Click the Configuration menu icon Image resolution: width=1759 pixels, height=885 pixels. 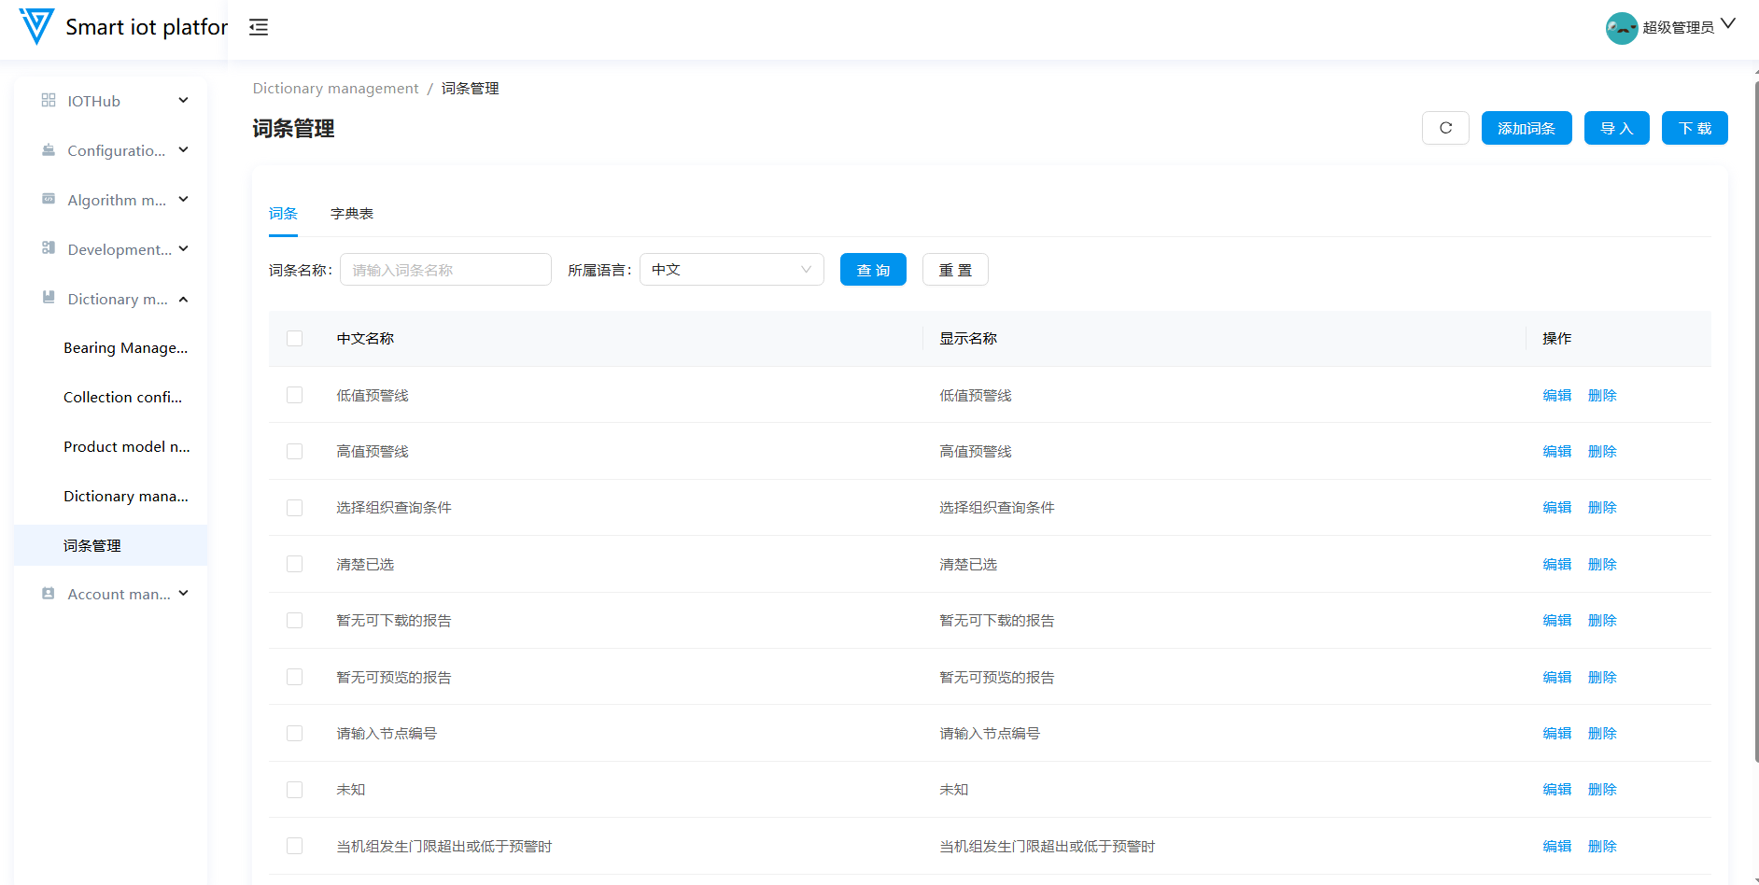point(49,149)
